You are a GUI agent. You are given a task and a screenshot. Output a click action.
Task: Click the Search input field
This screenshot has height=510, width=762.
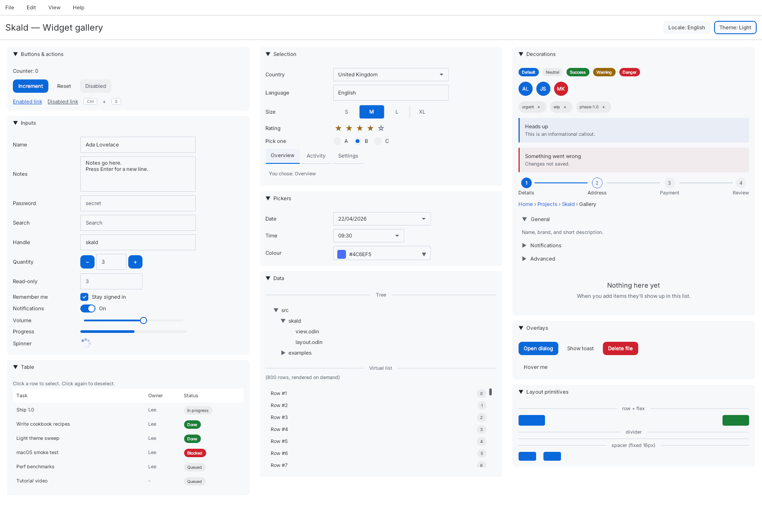tap(138, 223)
